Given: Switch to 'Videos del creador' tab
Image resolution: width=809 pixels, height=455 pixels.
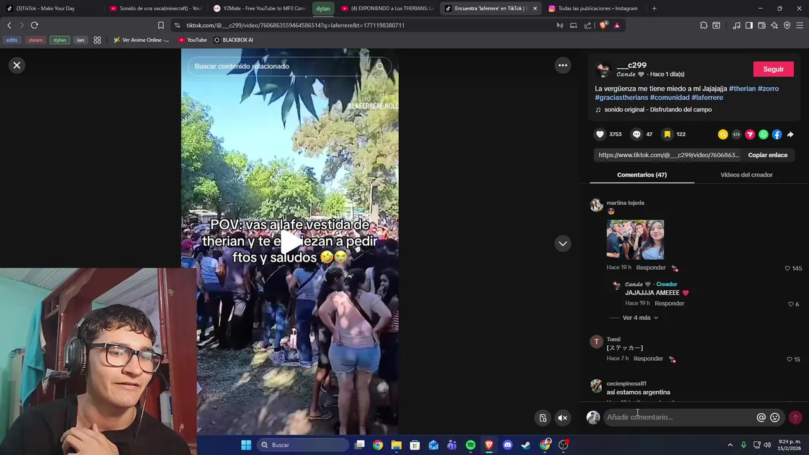Looking at the screenshot, I should tap(746, 174).
